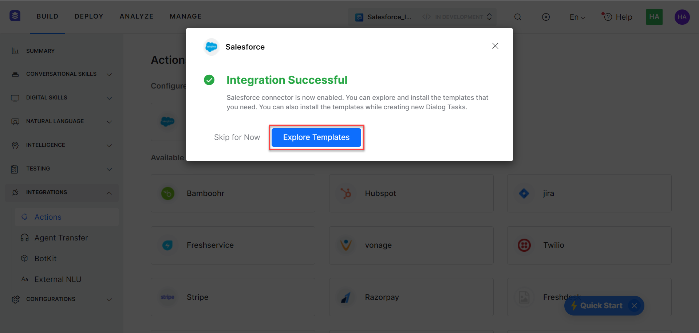699x333 pixels.
Task: Click the Explore Templates button
Action: (316, 137)
